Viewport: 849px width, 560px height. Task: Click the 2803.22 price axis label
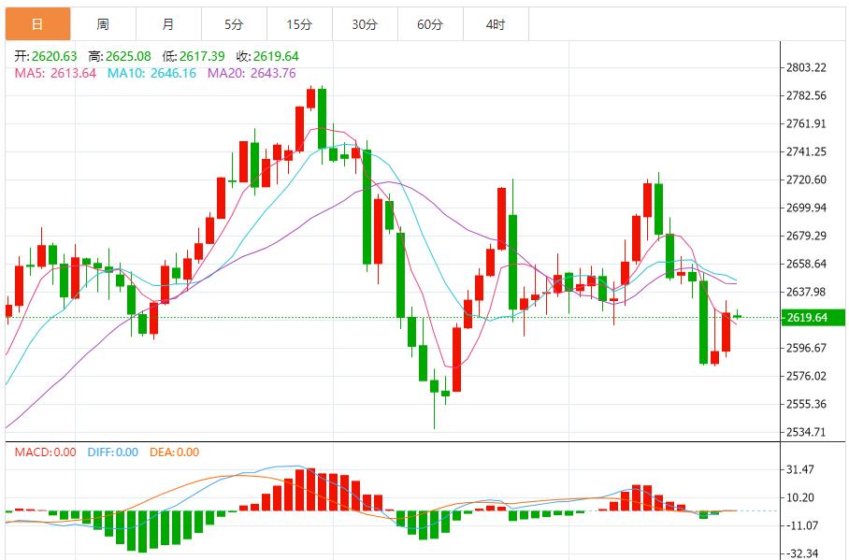(806, 67)
